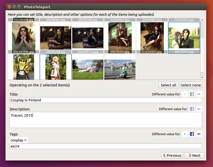
Task: Select the green dress harbor photo
Action: 120,67
